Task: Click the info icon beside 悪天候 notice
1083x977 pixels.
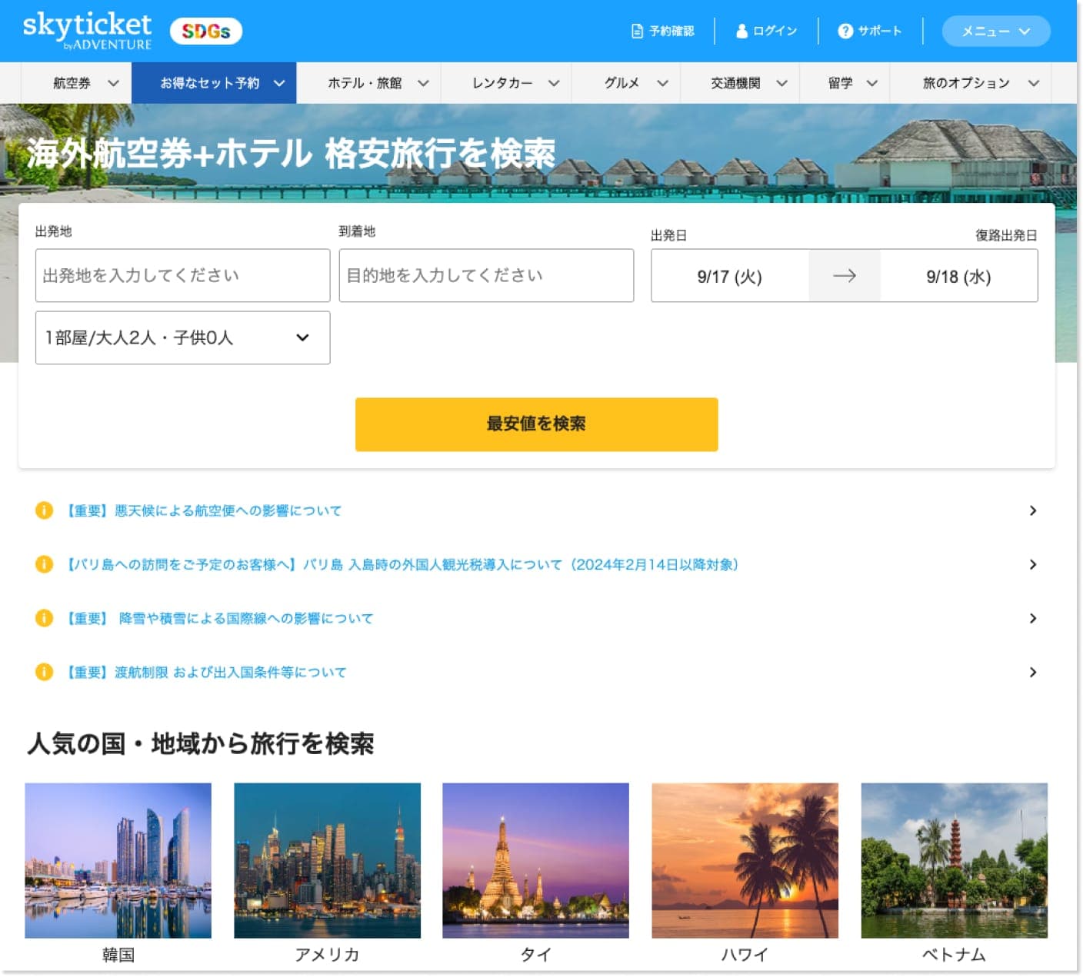Action: click(x=44, y=510)
